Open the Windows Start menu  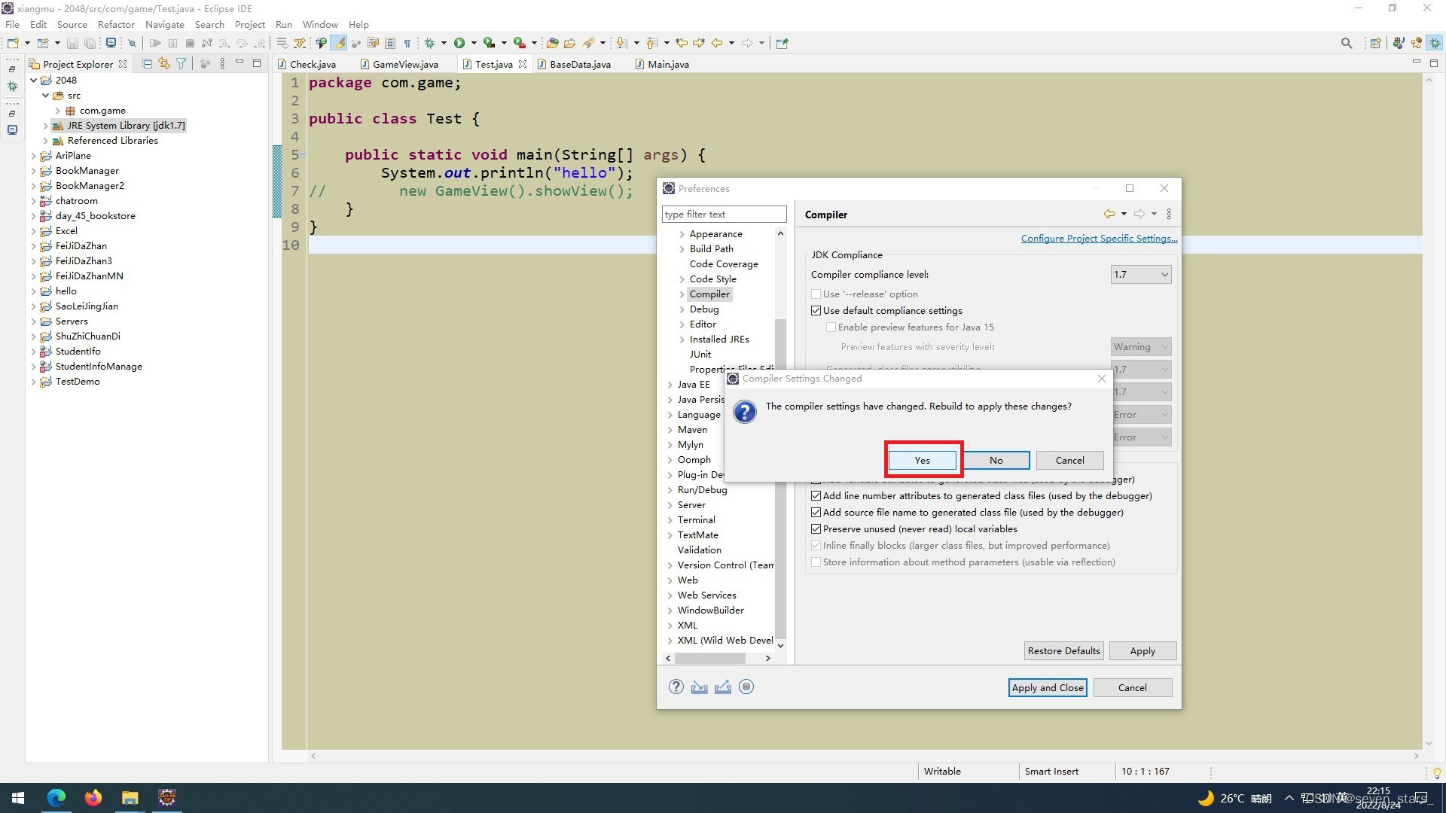(x=18, y=797)
